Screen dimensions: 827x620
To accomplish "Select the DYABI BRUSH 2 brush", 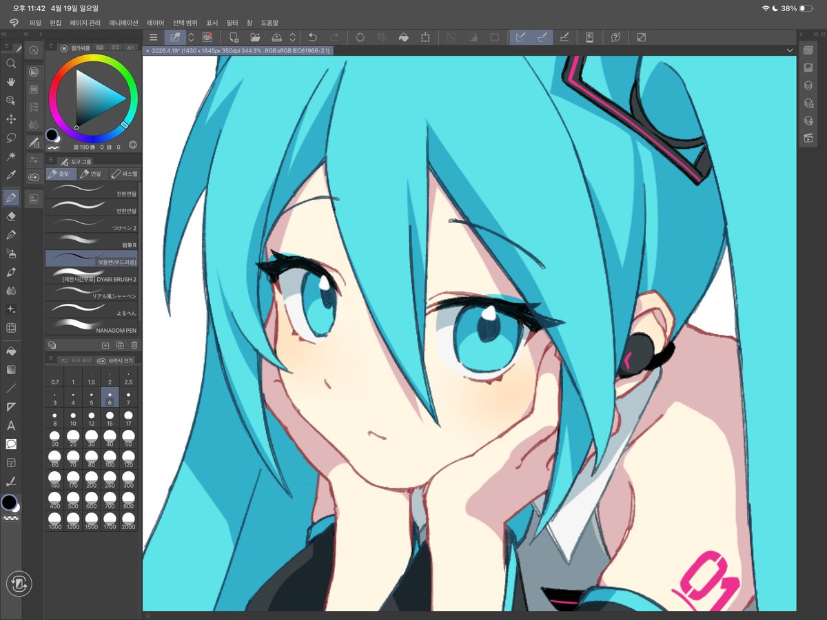I will tap(92, 276).
